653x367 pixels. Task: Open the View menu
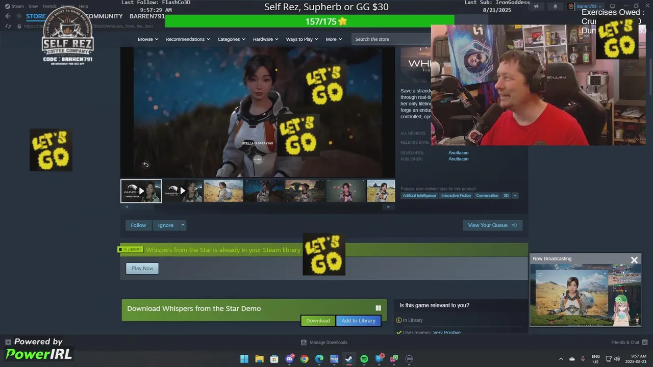click(33, 6)
